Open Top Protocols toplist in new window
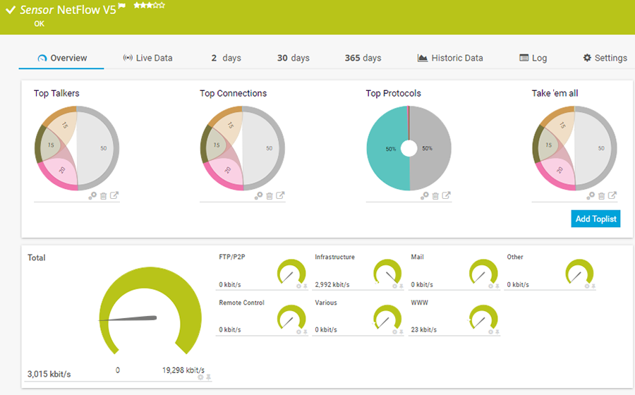This screenshot has width=635, height=395. coord(447,195)
